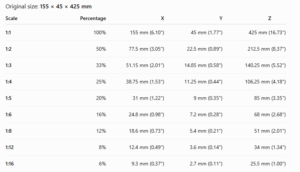Click the 25.5 mm (1.00") Z value
The height and width of the screenshot is (172, 300).
point(268,164)
